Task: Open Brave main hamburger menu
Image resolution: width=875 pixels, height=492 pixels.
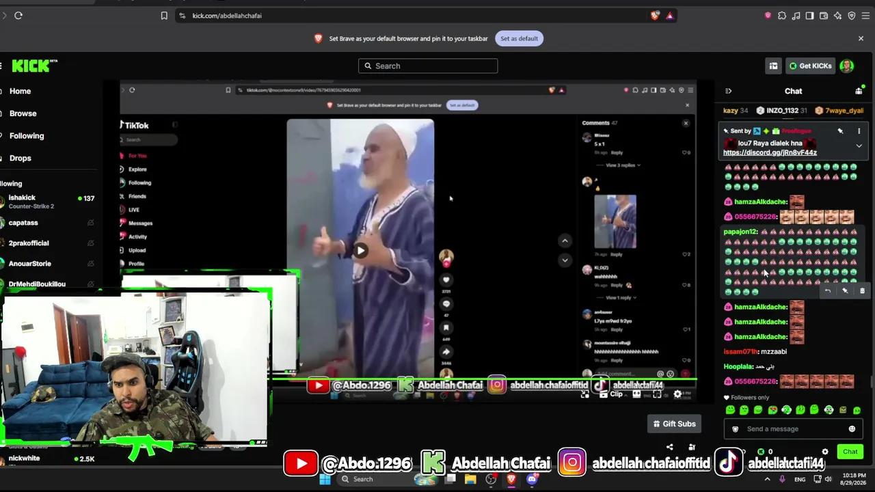Action: [865, 16]
